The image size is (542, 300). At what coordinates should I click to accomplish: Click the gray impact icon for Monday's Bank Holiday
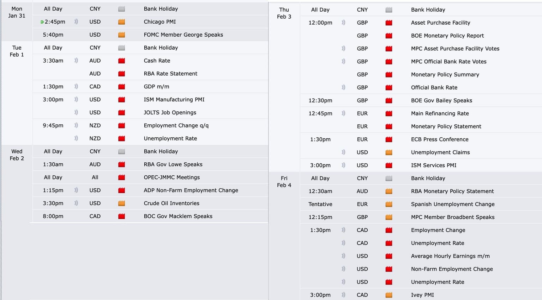point(121,9)
